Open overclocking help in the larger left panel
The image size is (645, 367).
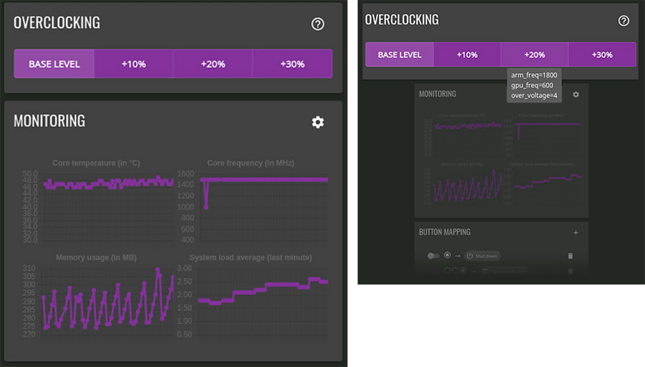tap(318, 24)
